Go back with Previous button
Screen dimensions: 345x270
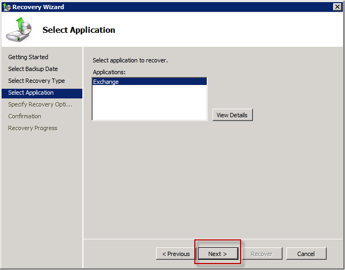[176, 253]
